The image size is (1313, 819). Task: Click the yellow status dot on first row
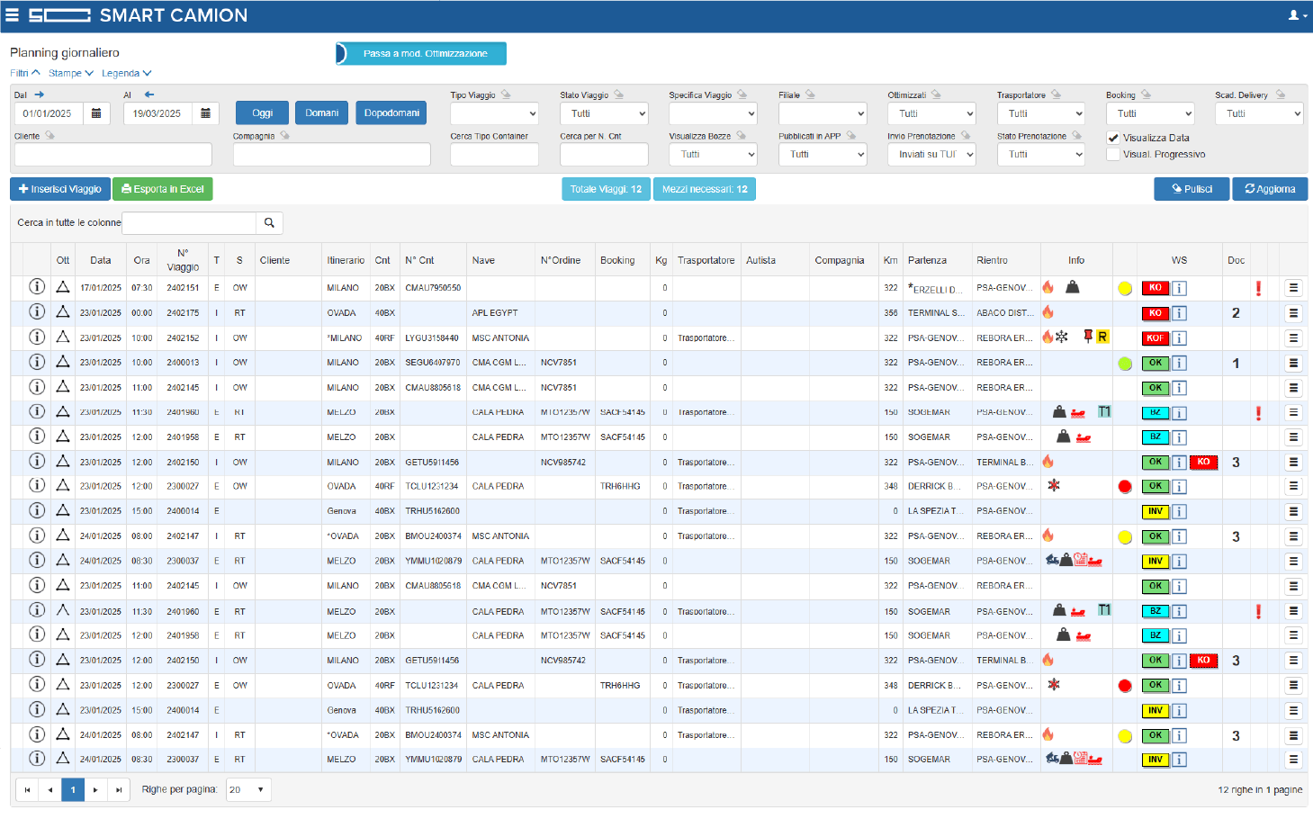click(x=1125, y=289)
